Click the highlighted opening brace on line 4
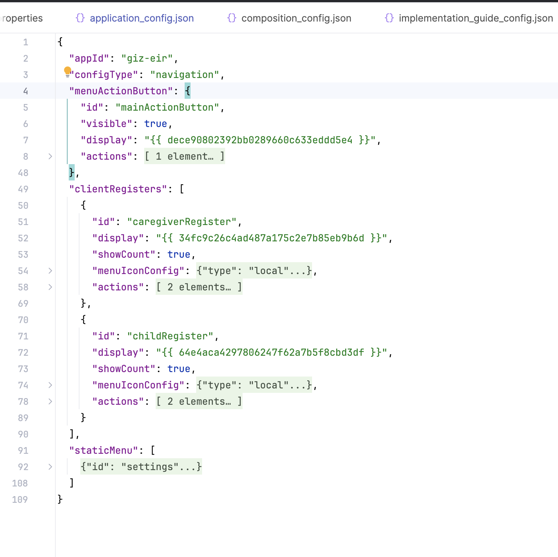Screen dimensions: 558x557 click(188, 91)
